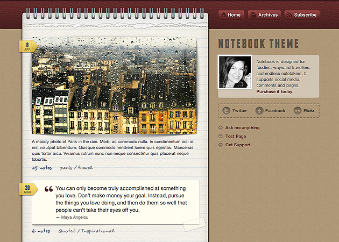Select the travel tag
339x242 pixels.
point(85,168)
